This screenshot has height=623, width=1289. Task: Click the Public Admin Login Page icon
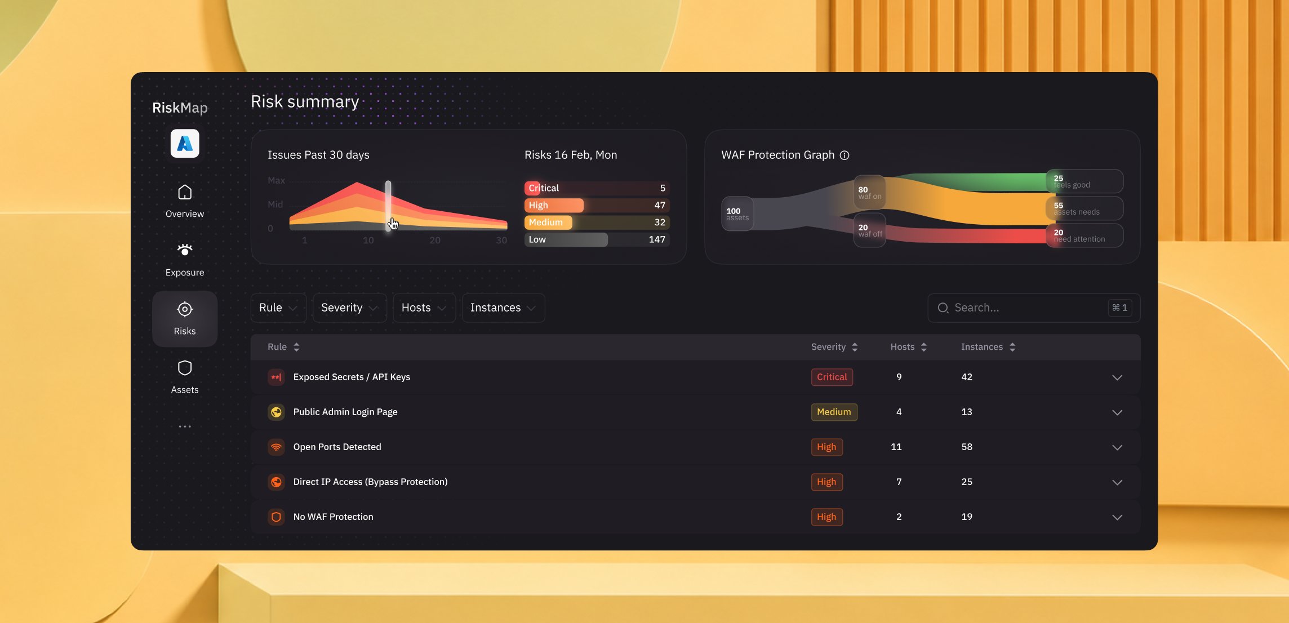click(276, 412)
